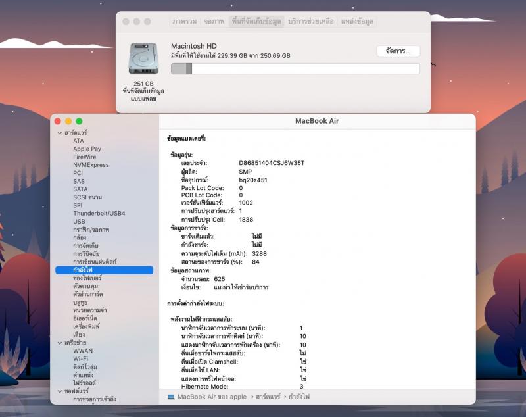Close the MacBook Air system report window
The image size is (526, 417).
click(x=57, y=122)
